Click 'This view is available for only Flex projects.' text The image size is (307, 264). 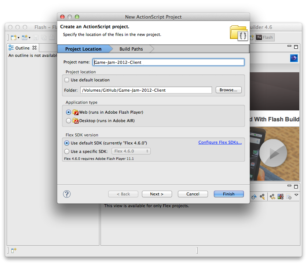[146, 206]
